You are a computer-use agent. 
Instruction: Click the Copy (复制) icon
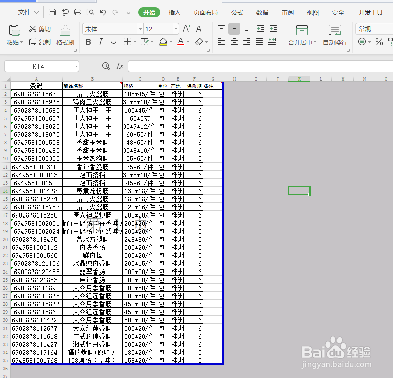33,42
